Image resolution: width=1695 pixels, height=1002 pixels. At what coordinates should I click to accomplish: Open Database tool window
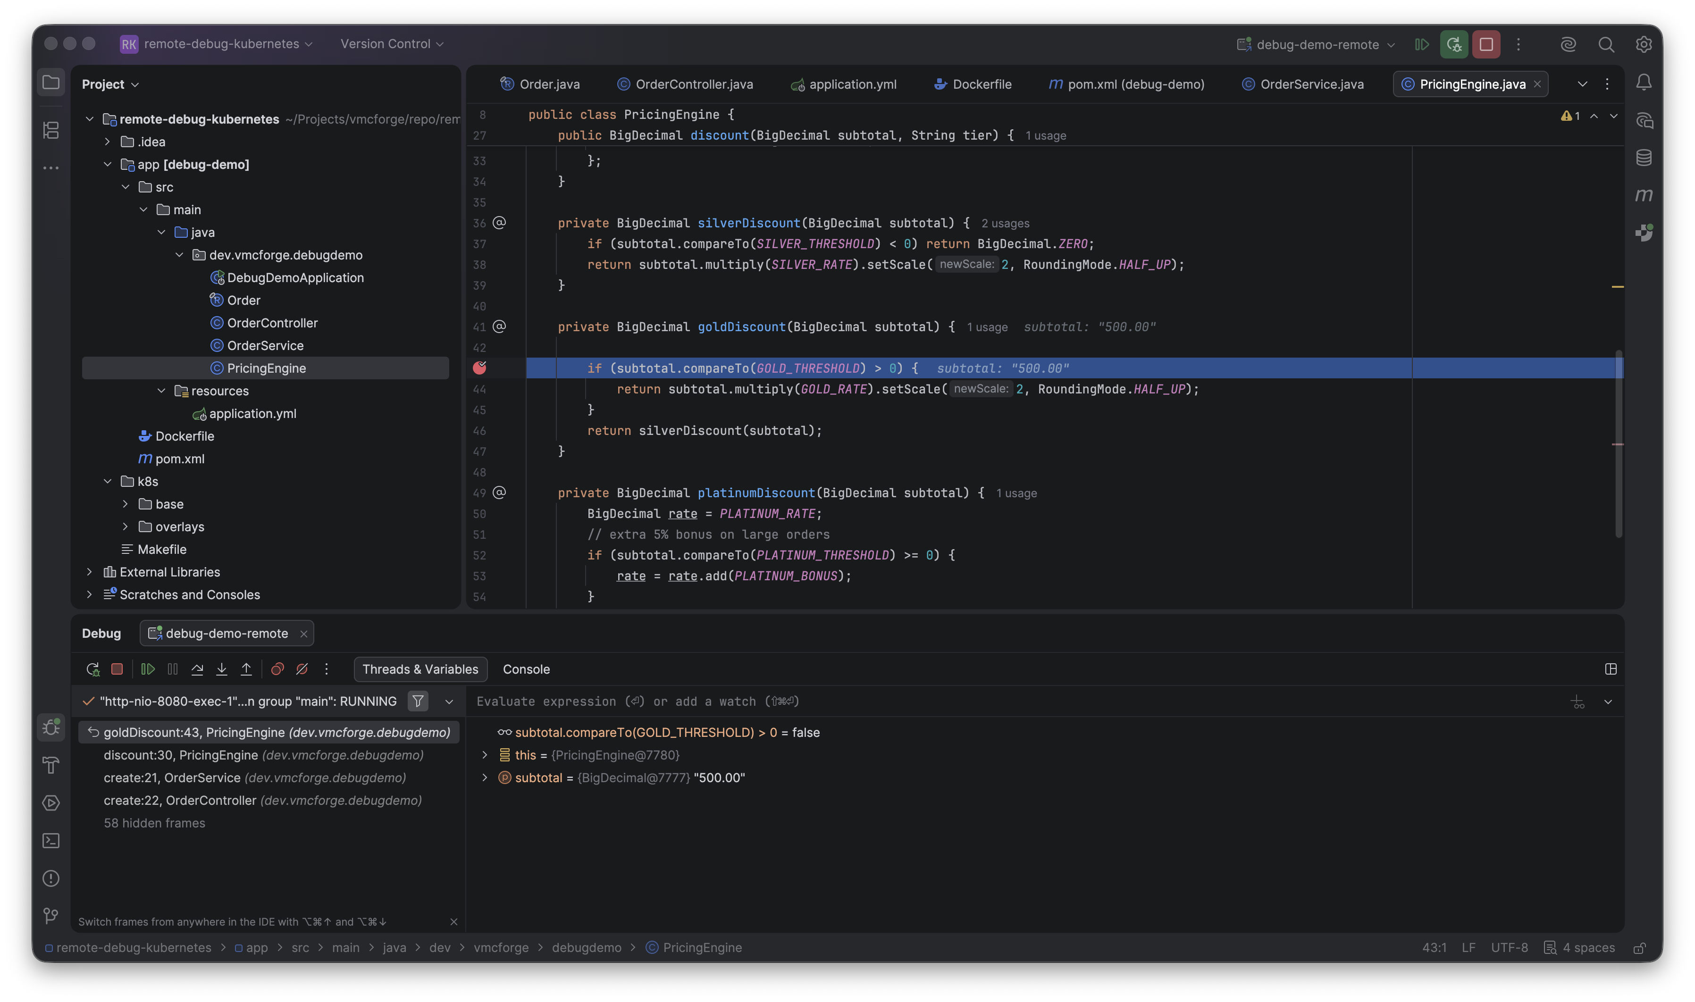click(1644, 157)
